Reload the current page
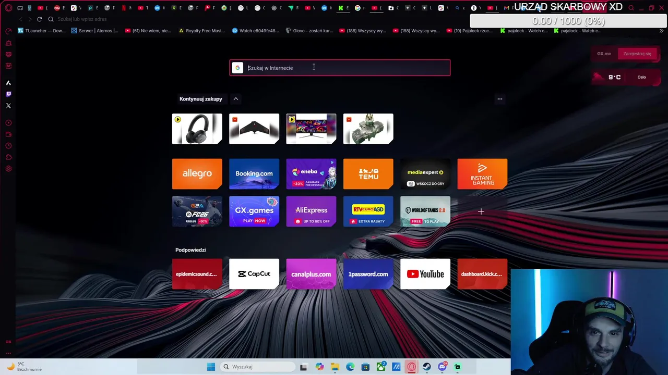Viewport: 668px width, 375px height. click(39, 19)
